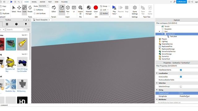
Task: Enable the Join Surfaces checkbox
Action: (x=35, y=14)
